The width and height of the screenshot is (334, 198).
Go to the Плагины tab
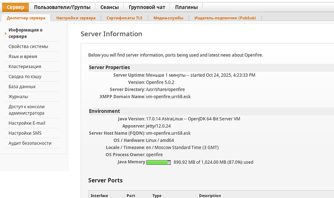pos(186,7)
